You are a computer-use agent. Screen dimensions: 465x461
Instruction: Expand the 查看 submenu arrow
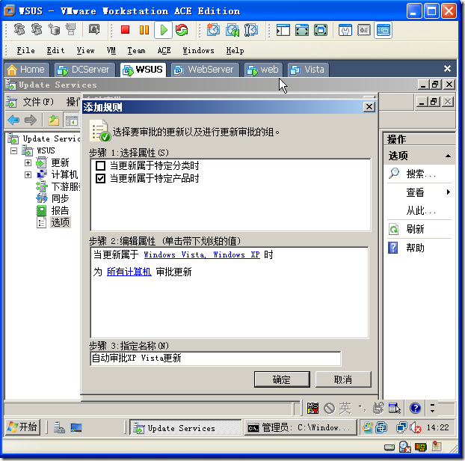click(x=449, y=192)
